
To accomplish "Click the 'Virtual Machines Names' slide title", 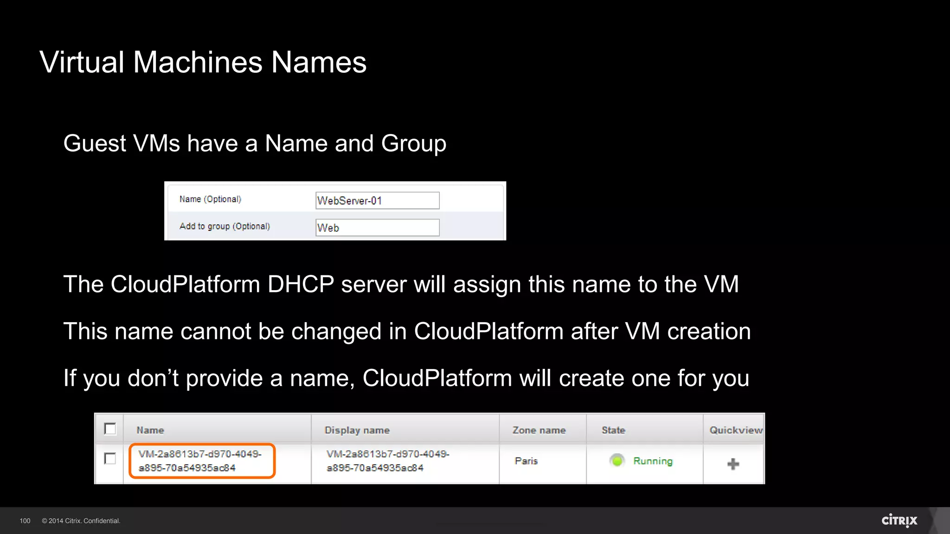I will tap(203, 62).
